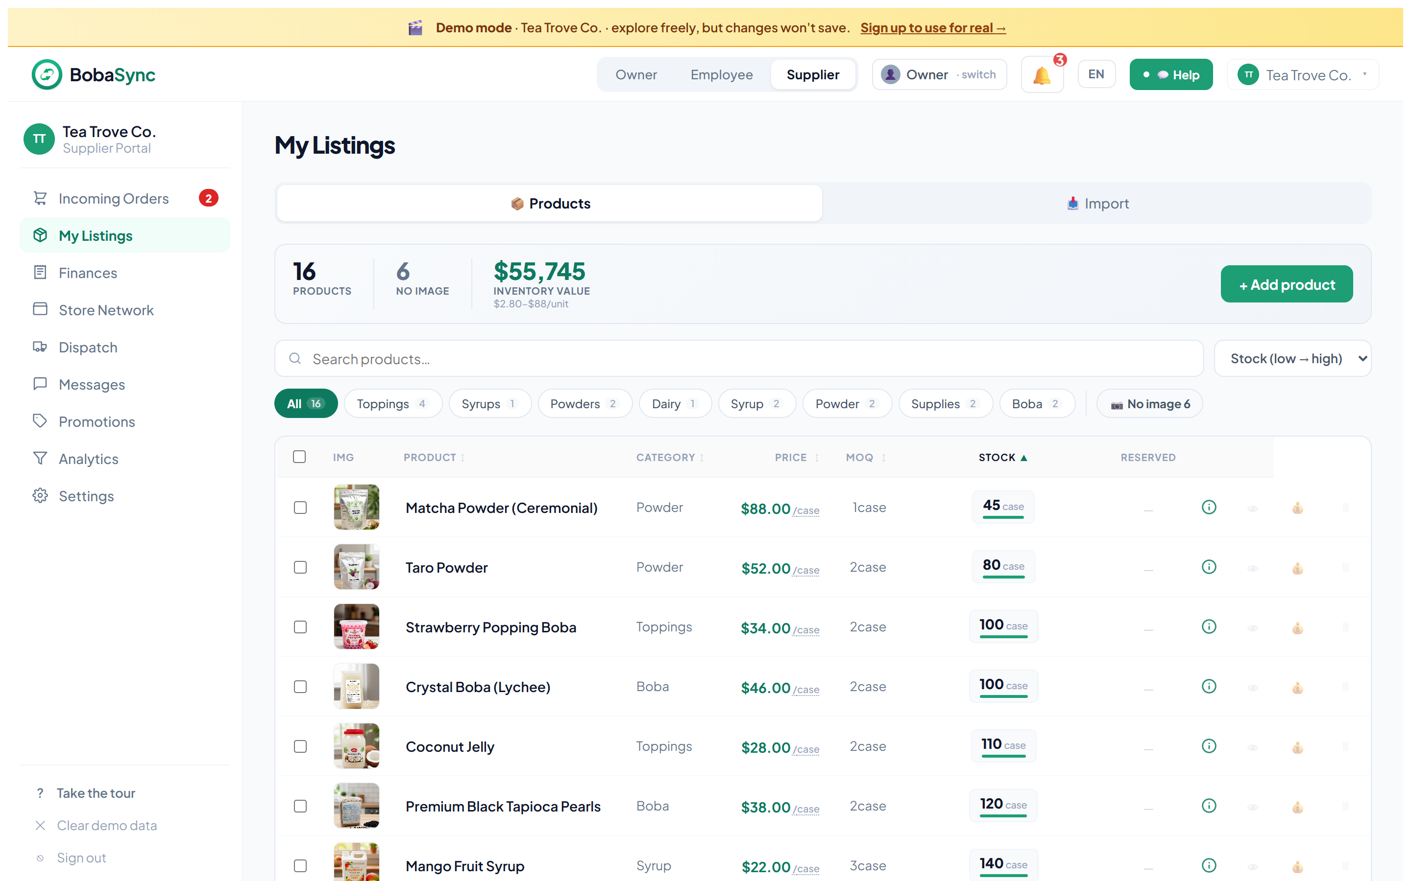Select the Supplier role tab
Viewport: 1411px width, 881px height.
tap(813, 74)
